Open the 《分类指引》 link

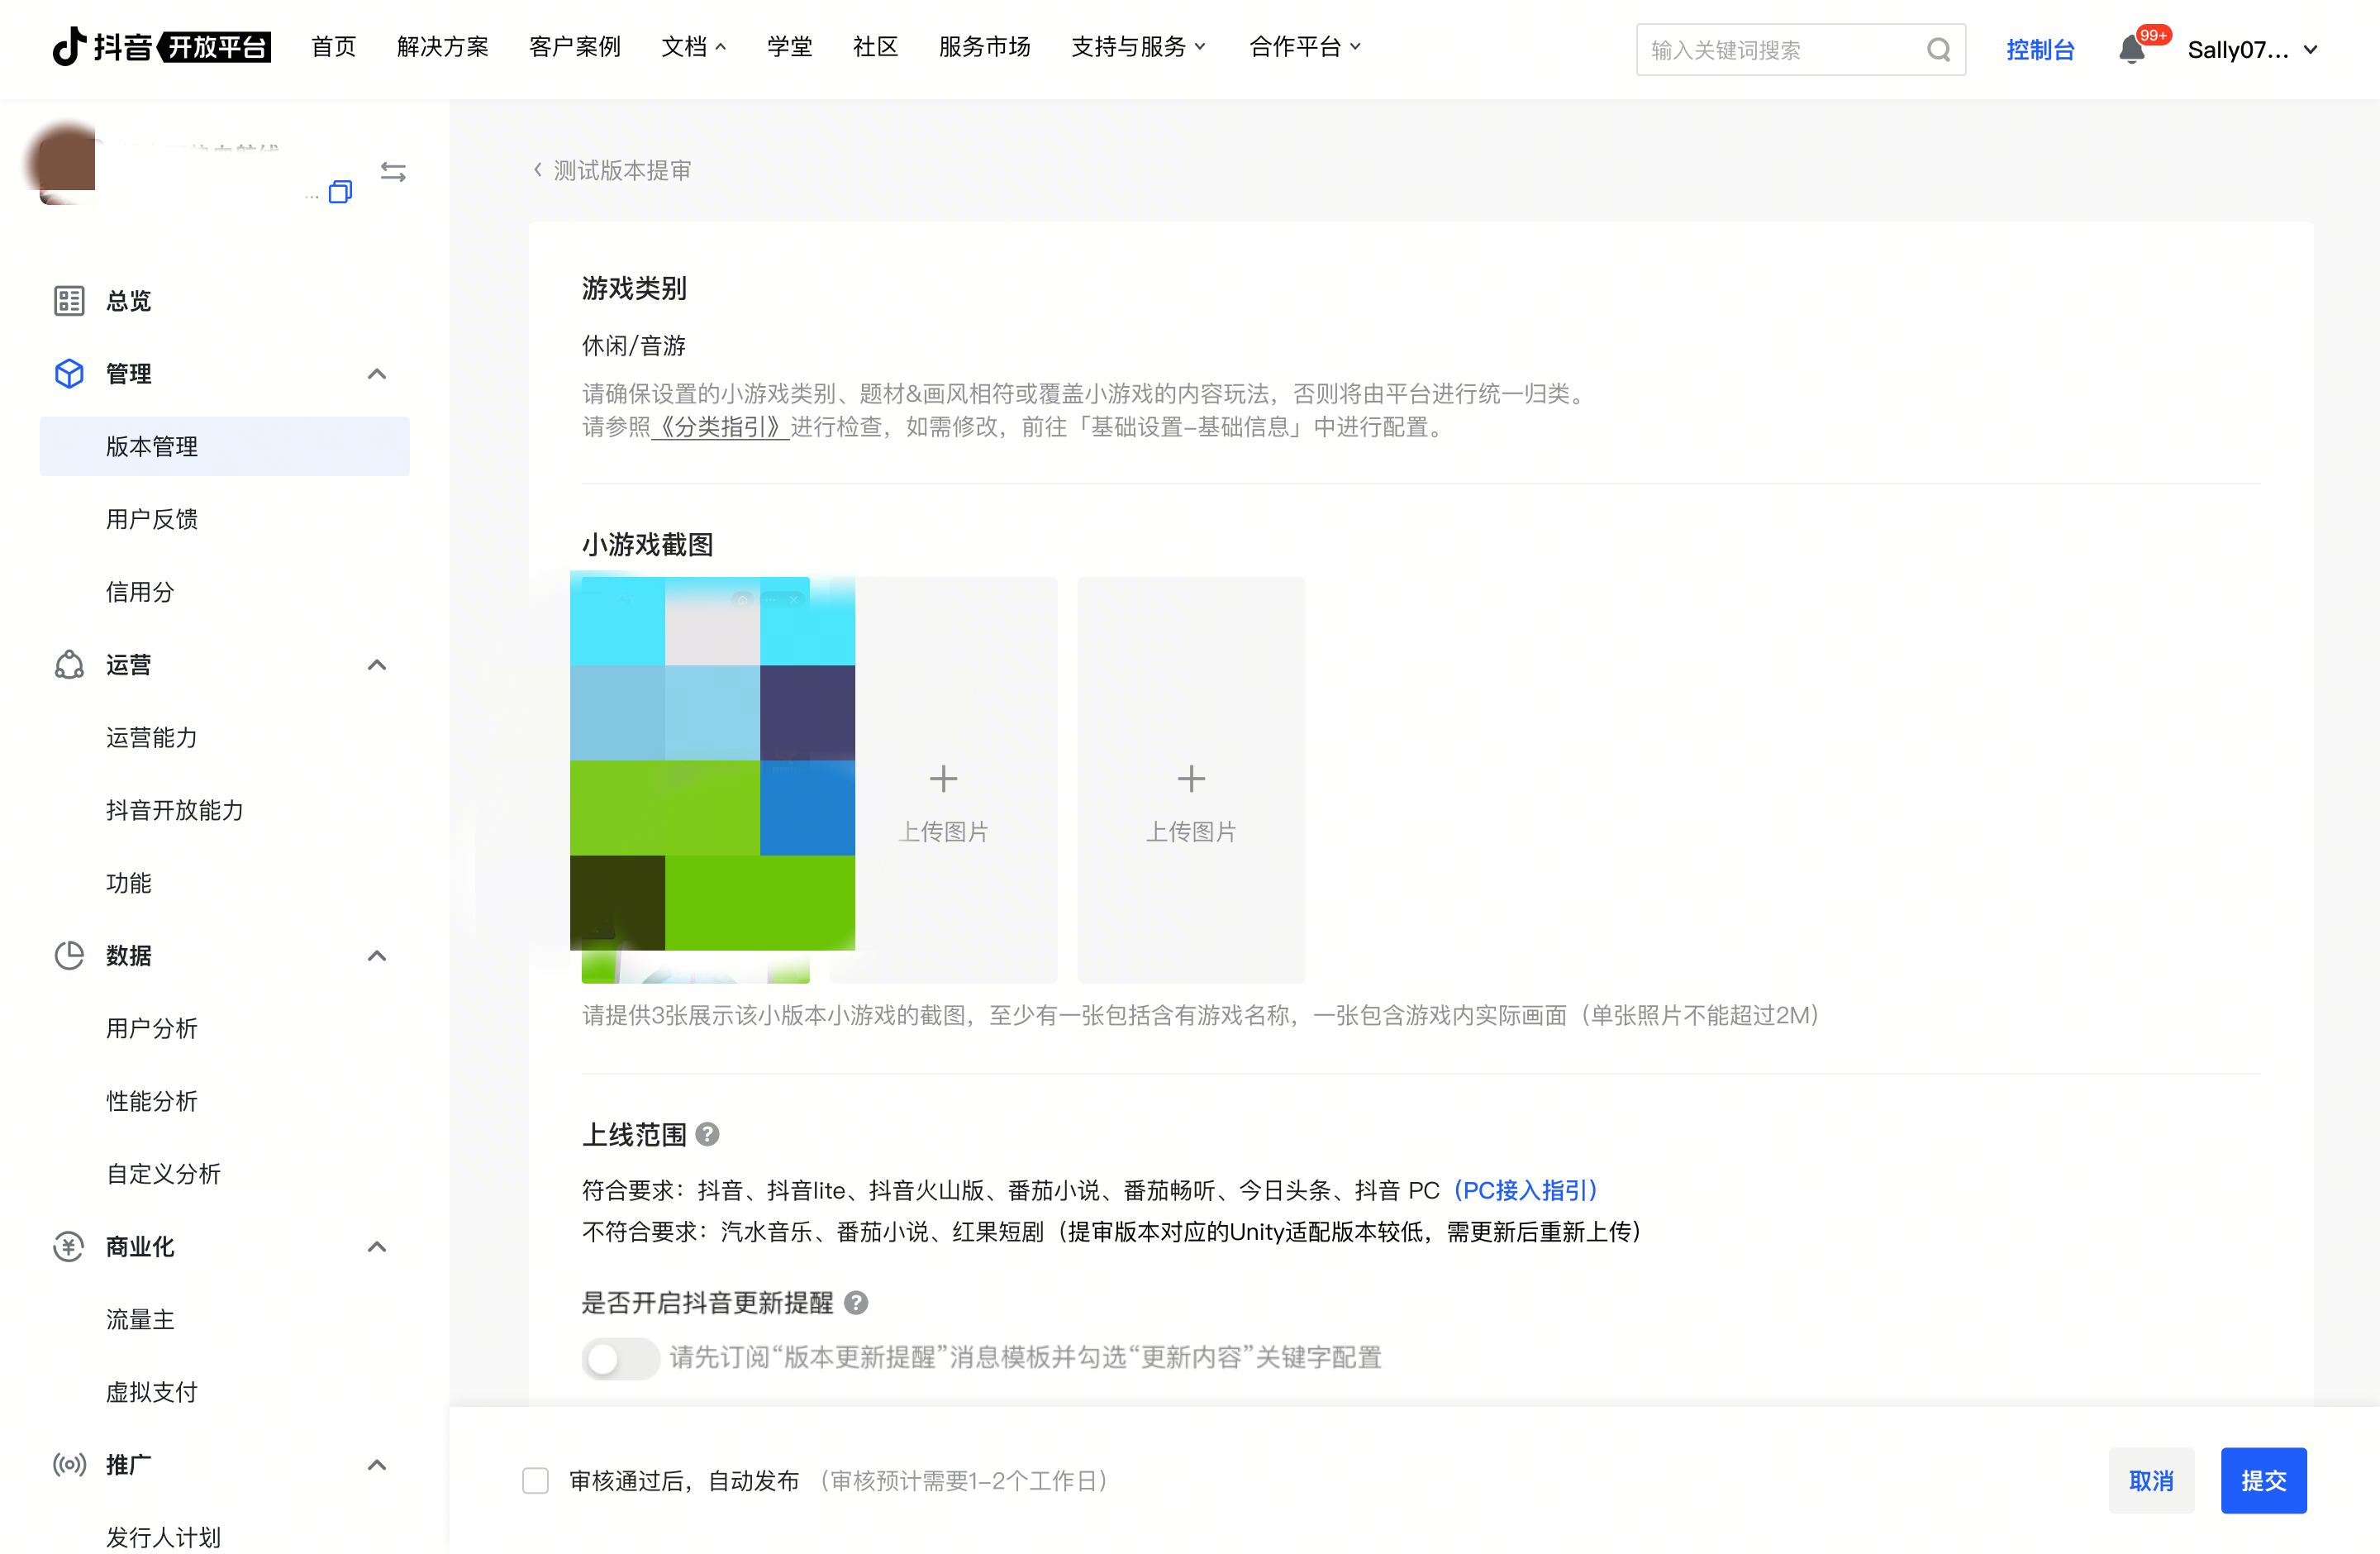[720, 427]
